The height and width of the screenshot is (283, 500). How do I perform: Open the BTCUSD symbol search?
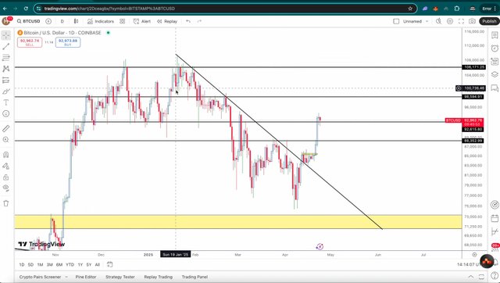pyautogui.click(x=29, y=21)
